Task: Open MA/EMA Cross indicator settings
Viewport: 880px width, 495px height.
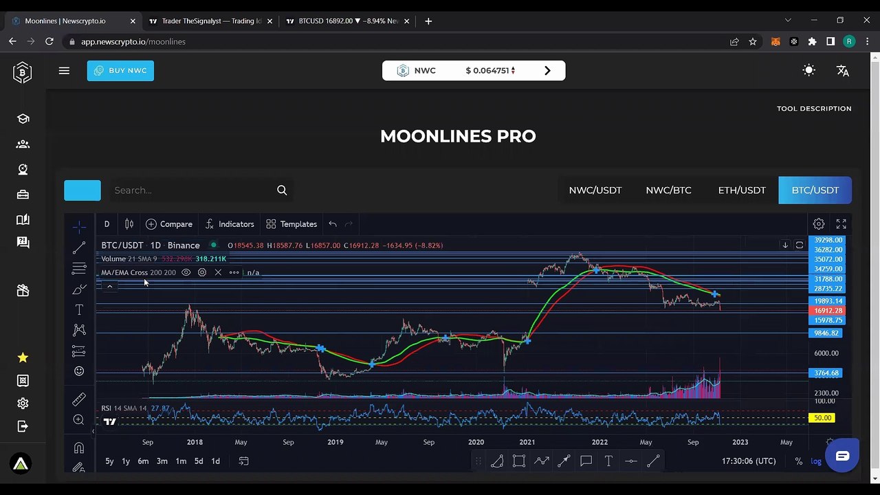Action: 202,272
